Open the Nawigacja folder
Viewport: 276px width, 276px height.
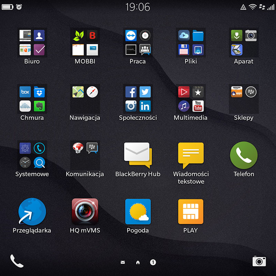pos(85,99)
